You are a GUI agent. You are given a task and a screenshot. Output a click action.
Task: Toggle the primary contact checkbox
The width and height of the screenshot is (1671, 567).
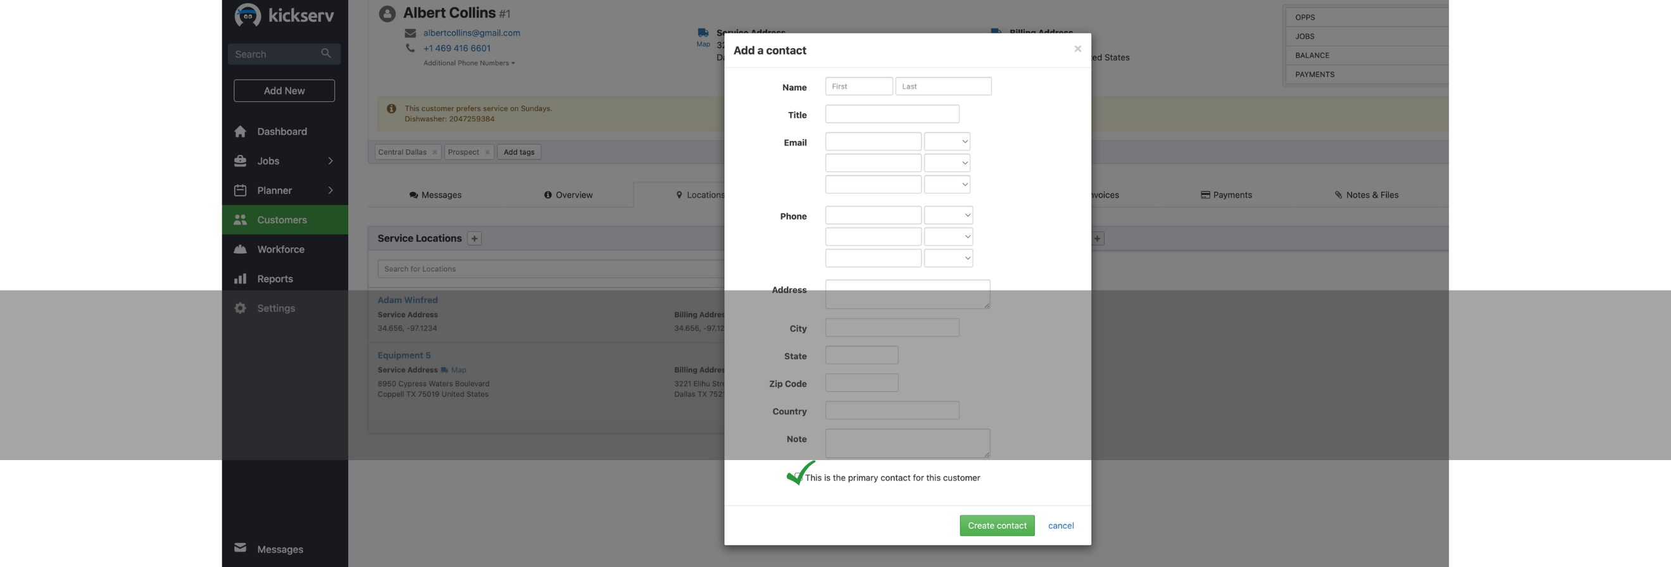[798, 478]
